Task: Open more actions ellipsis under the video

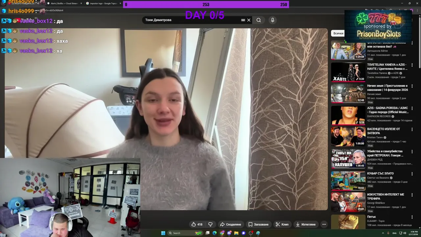Action: pos(324,224)
